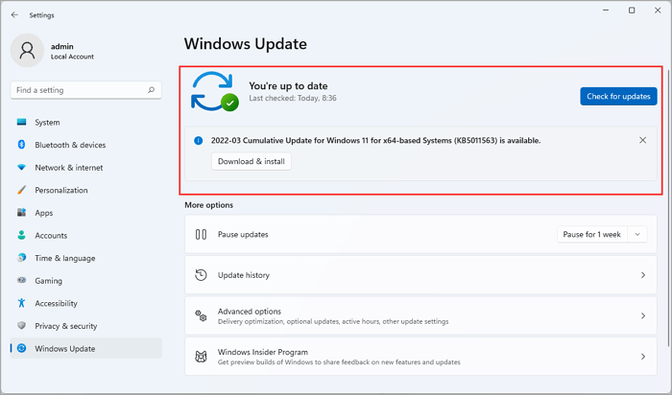
Task: Maximize the Settings window
Action: point(632,11)
